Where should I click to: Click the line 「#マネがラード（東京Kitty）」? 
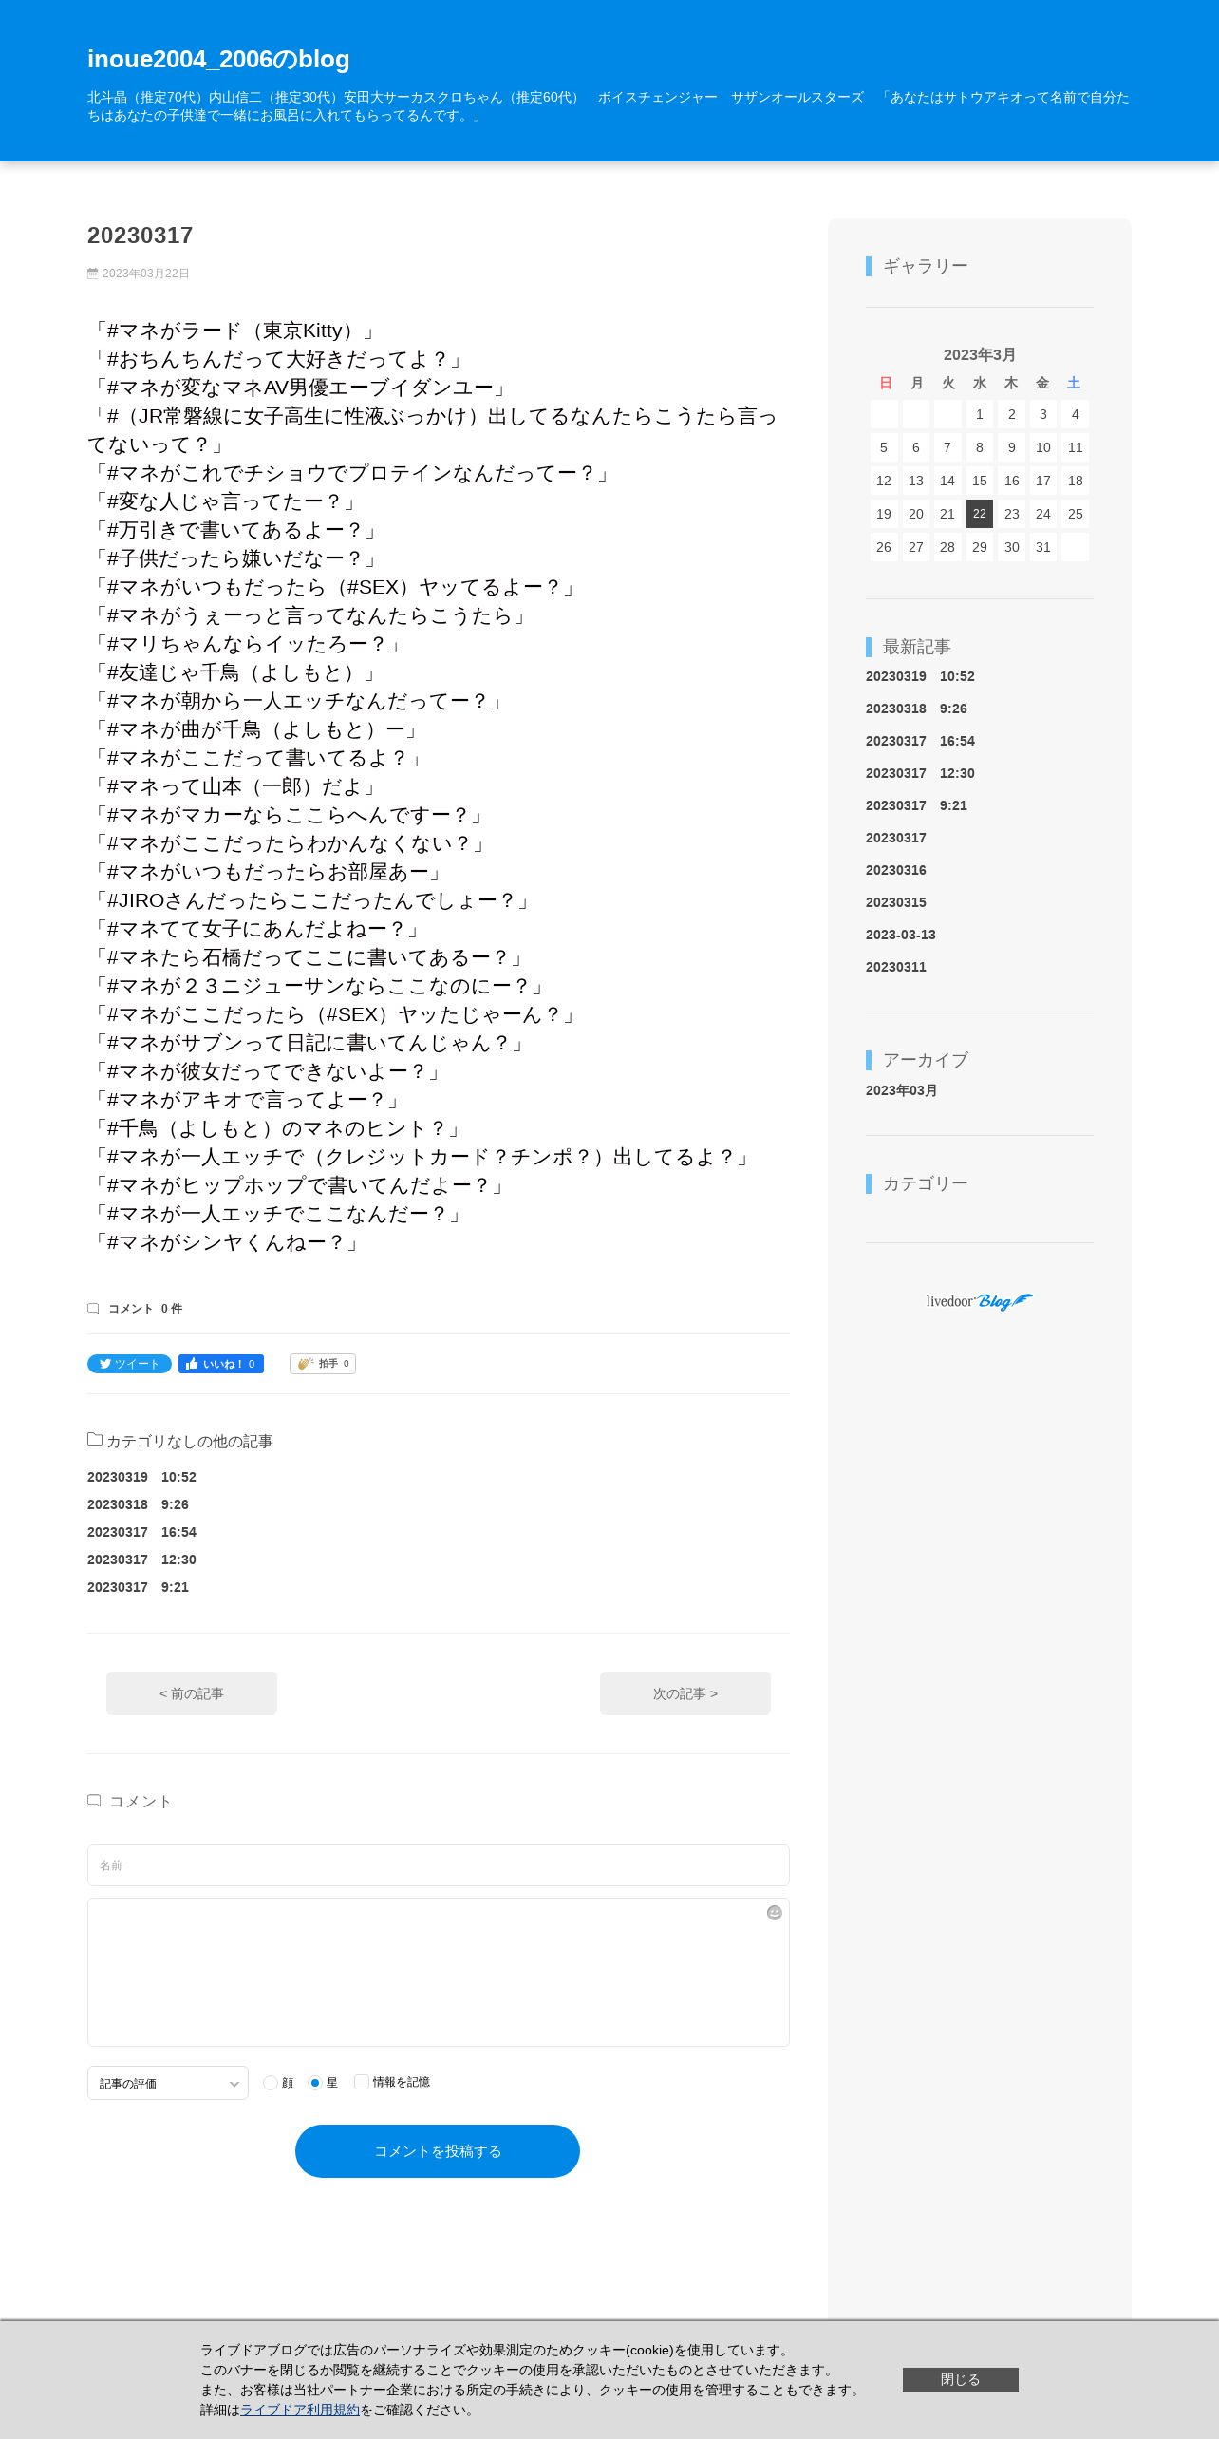[x=234, y=331]
